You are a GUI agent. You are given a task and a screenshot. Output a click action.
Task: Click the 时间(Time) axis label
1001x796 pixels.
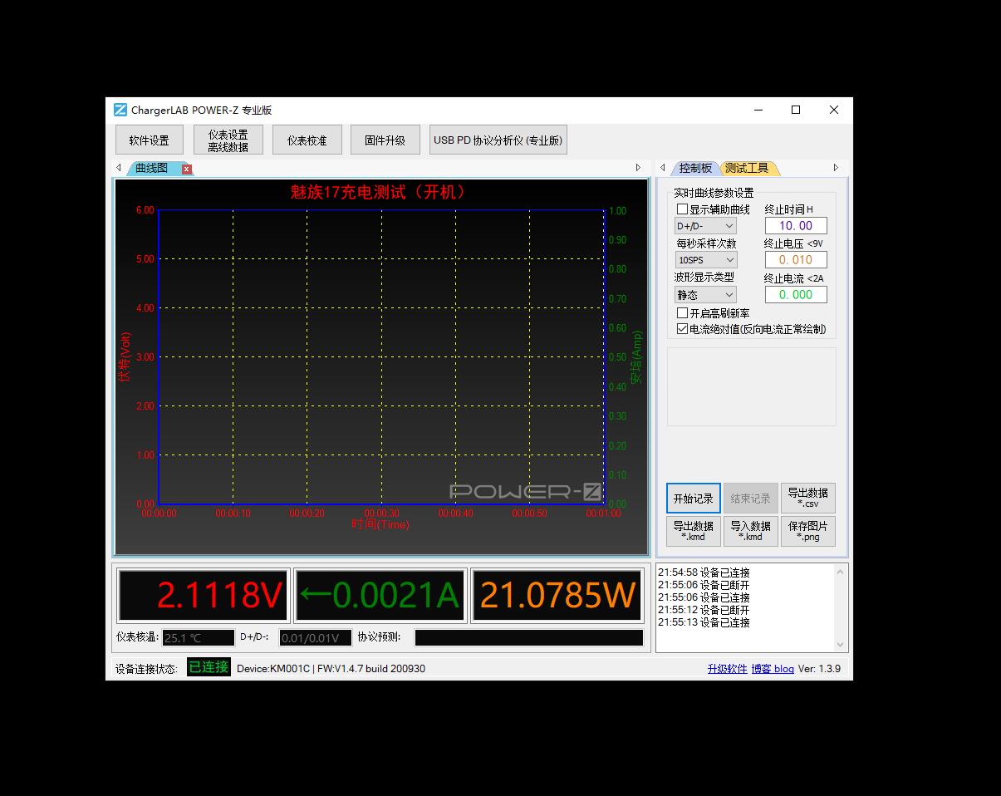(380, 524)
